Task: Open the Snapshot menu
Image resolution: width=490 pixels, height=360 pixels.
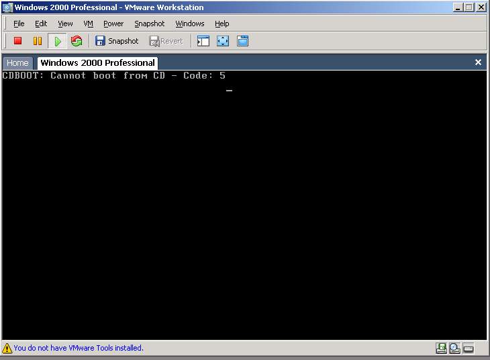Action: (150, 24)
